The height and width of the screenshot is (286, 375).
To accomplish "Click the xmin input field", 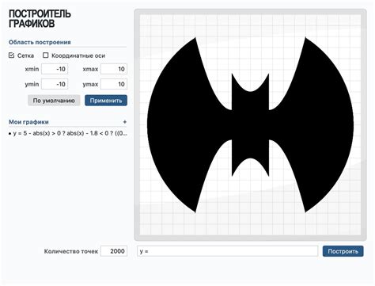I will pos(55,69).
